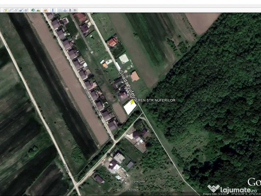Open the planet switcher dropdown
This screenshot has width=261, height=196.
click(x=45, y=10)
